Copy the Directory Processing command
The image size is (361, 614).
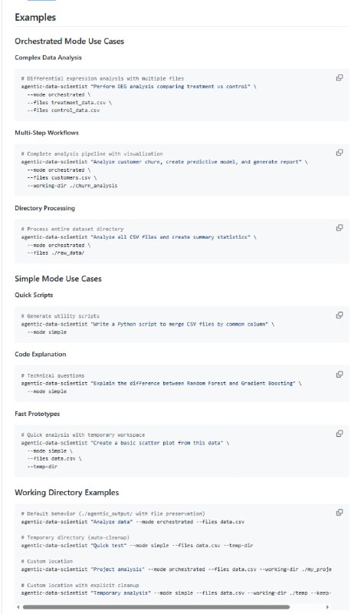340,228
